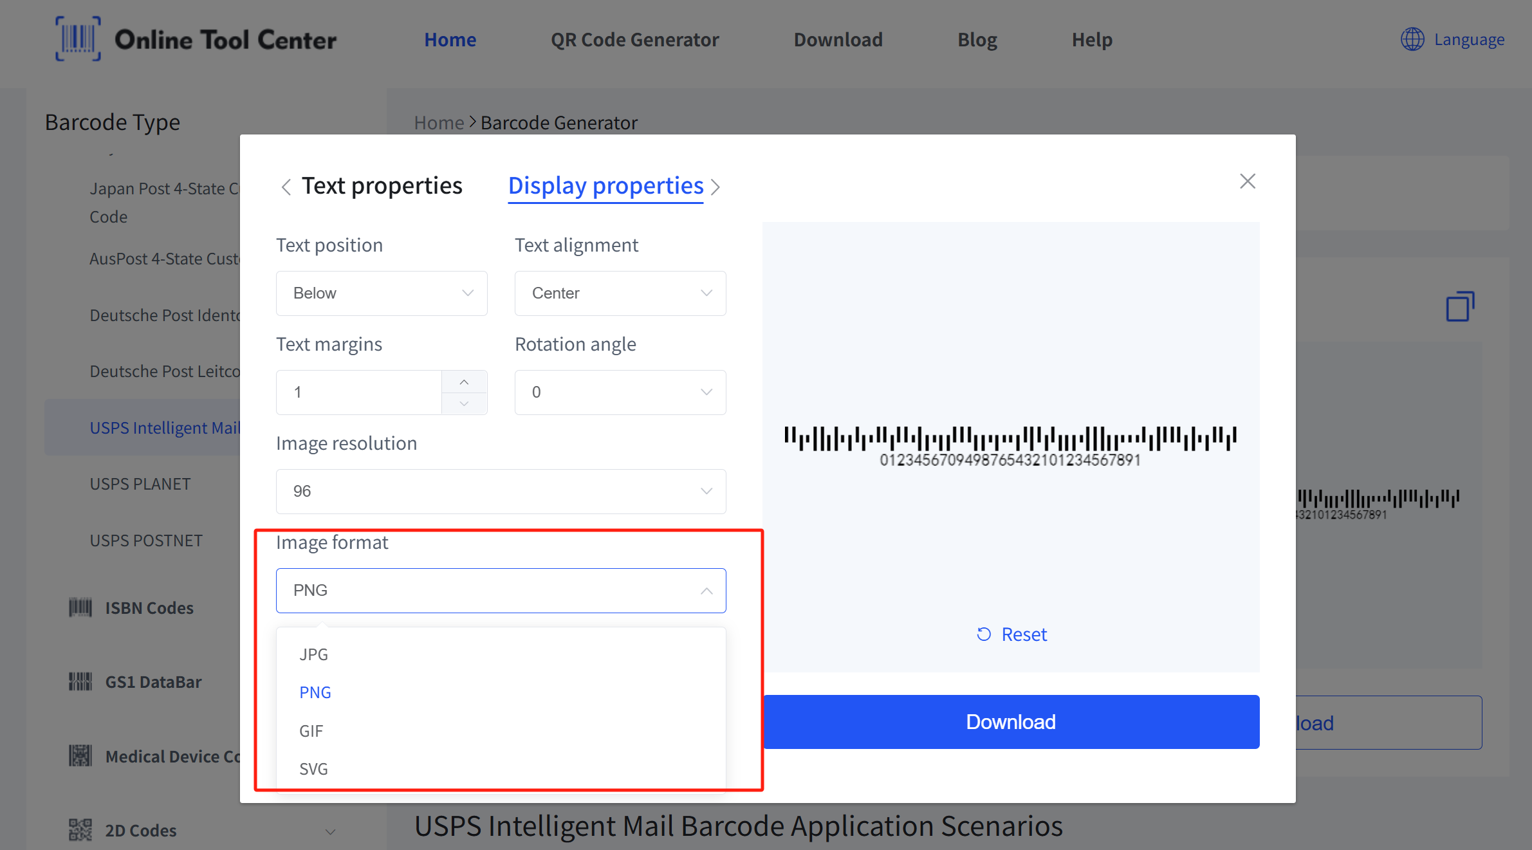Click the GS1 DataBar icon
Screen dimensions: 1532x850
point(80,681)
